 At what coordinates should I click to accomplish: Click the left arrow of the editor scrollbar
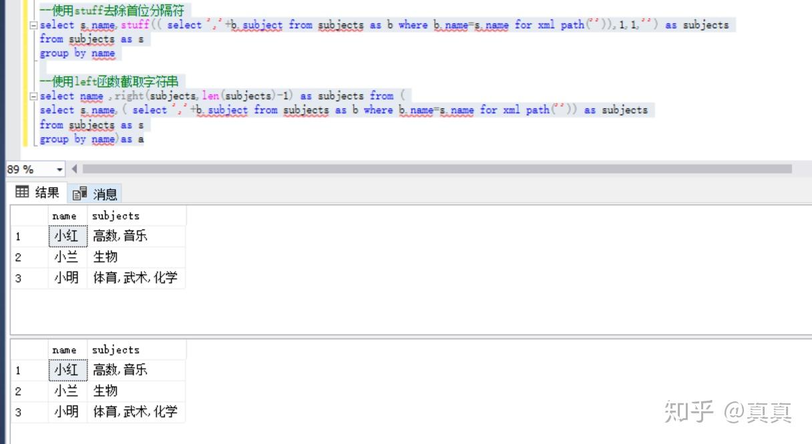click(73, 169)
